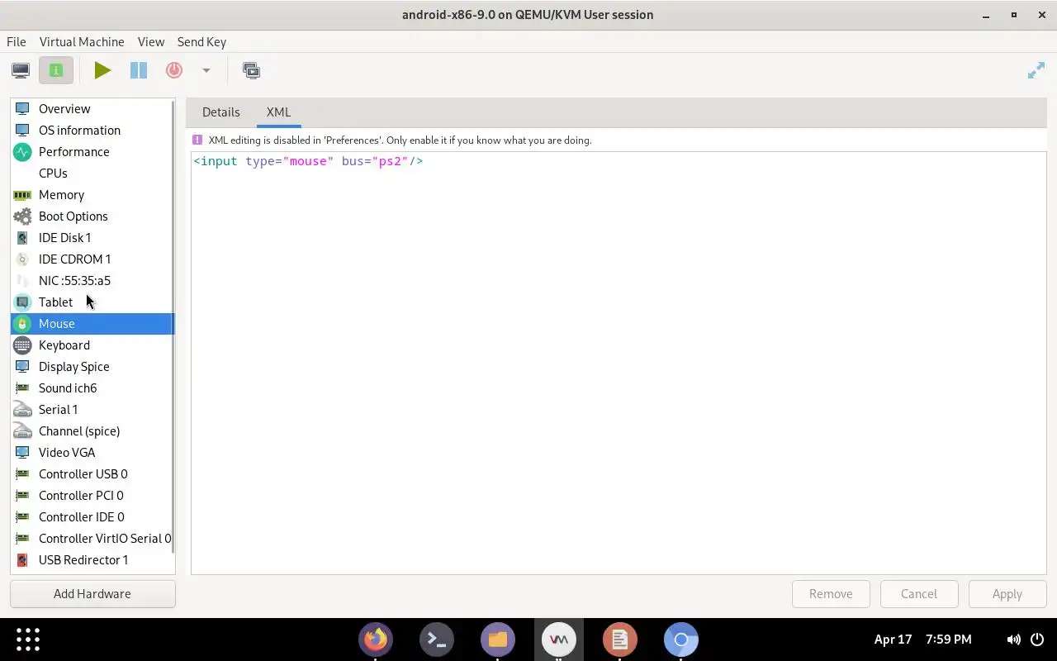Click the Serial 1 port icon
The width and height of the screenshot is (1057, 661).
point(22,410)
